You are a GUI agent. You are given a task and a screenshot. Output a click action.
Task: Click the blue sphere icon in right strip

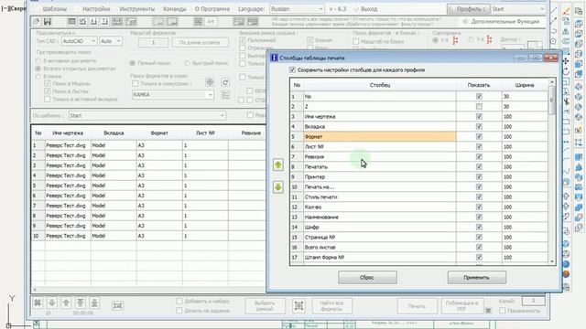coord(566,264)
